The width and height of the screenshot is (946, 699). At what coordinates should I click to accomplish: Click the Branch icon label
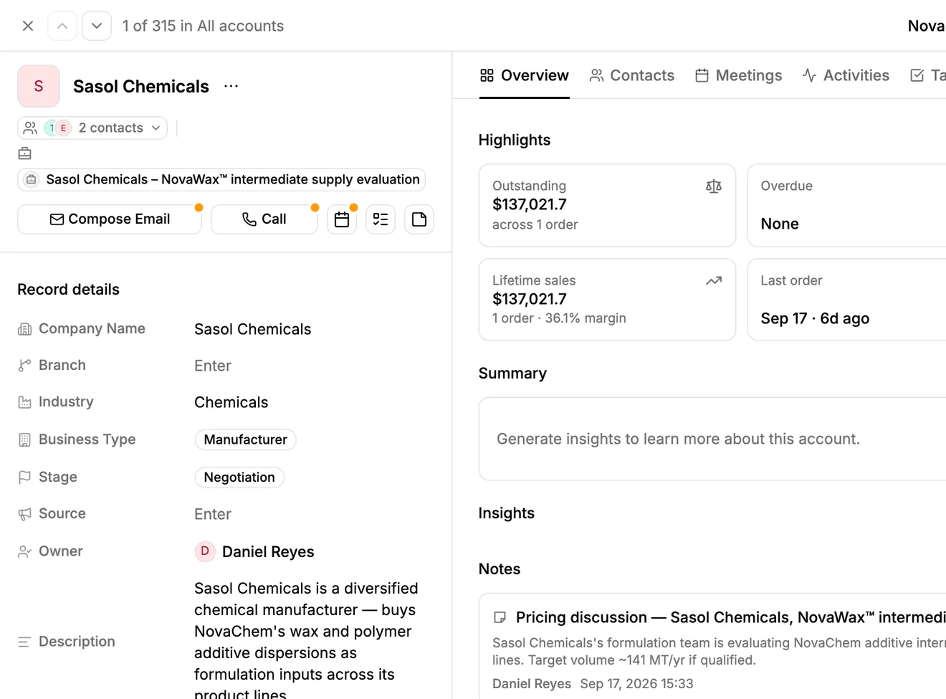tap(24, 366)
